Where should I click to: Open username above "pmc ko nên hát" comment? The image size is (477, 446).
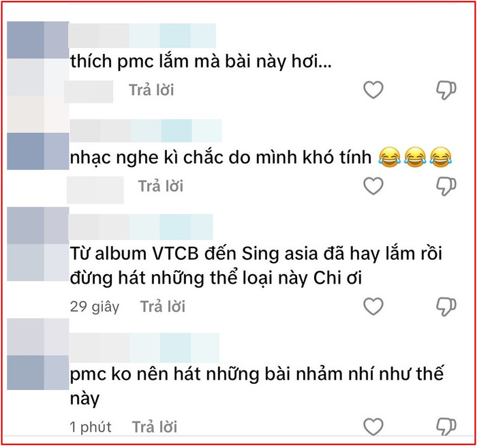[144, 348]
